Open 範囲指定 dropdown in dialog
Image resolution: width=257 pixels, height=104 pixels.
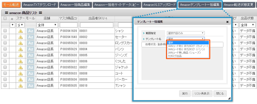(x=186, y=33)
